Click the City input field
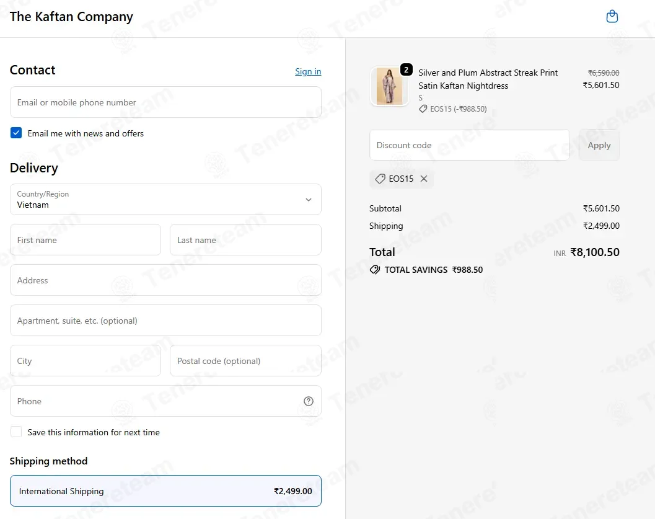The image size is (655, 519). pyautogui.click(x=86, y=361)
